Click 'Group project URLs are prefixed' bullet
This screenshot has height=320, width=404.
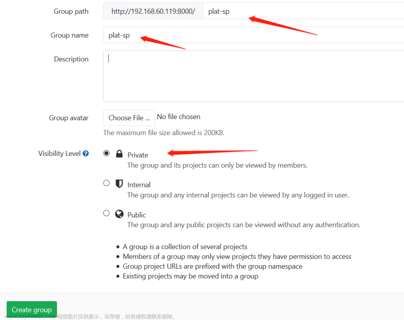pos(213,266)
